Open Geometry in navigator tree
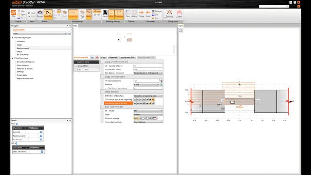The width and height of the screenshot is (311, 175). [x=21, y=41]
